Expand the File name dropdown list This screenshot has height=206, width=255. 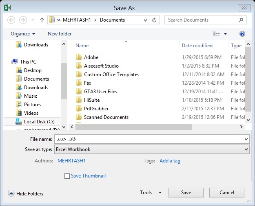246,139
